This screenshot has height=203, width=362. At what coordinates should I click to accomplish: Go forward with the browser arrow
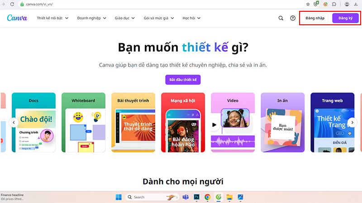[3, 4]
